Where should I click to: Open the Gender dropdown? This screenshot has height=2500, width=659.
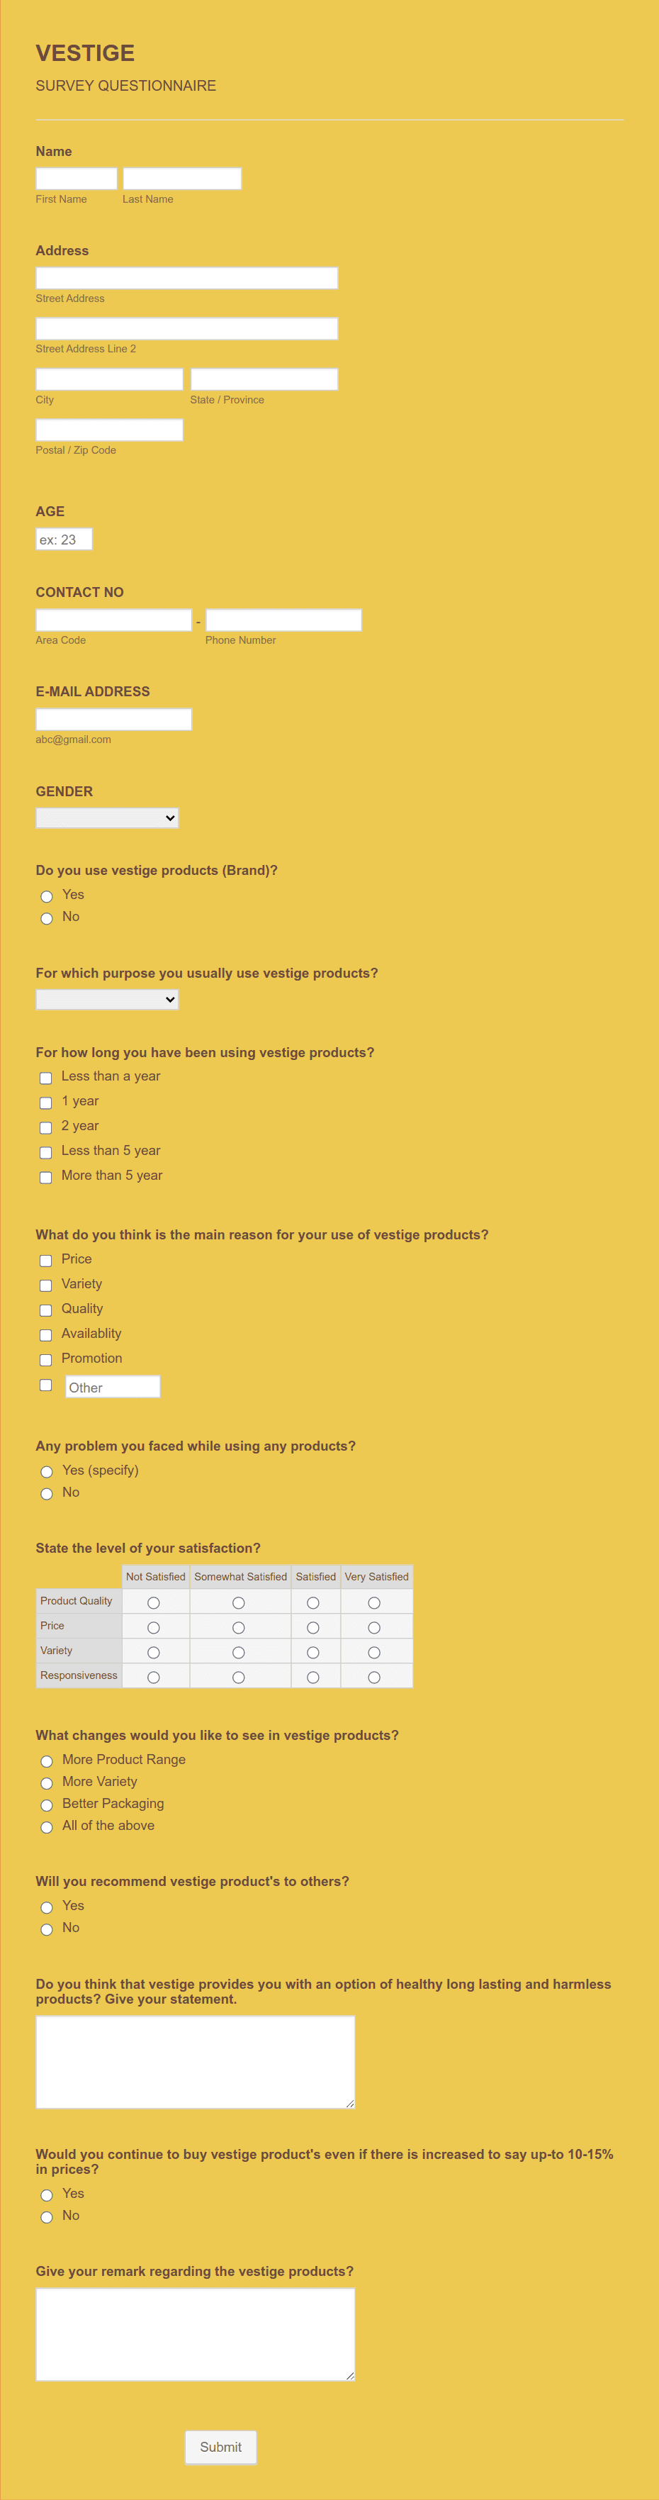(107, 818)
